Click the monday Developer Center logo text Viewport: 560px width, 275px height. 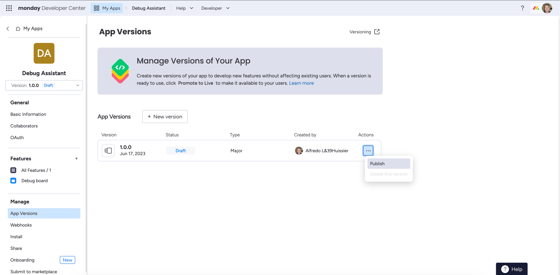point(52,8)
